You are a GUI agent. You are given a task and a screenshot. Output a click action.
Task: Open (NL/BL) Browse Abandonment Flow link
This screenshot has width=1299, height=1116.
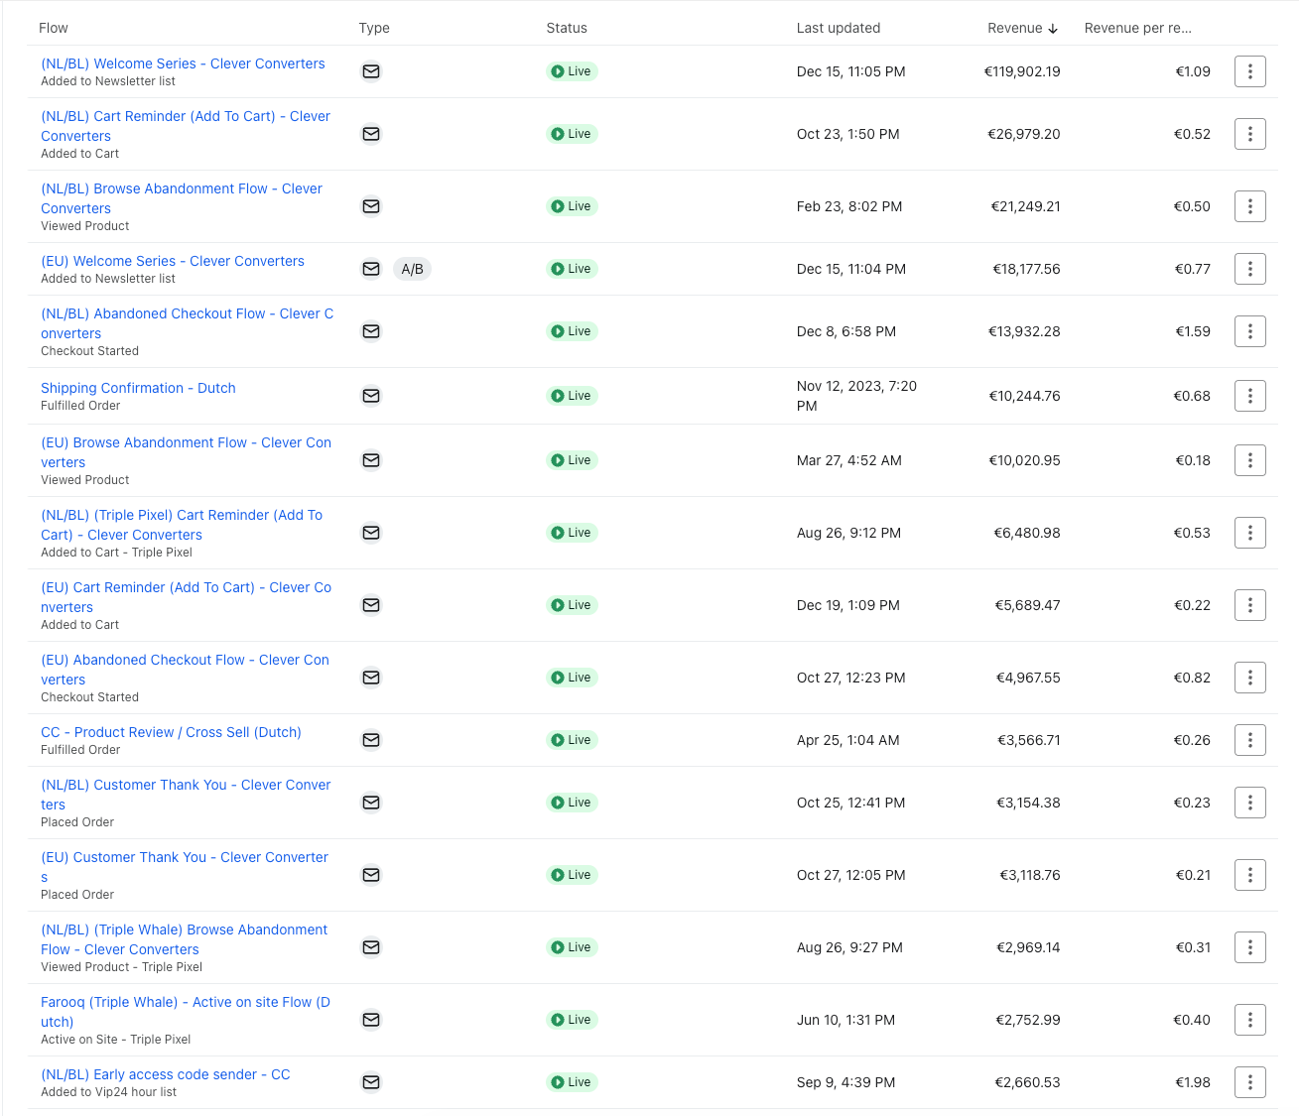[182, 198]
